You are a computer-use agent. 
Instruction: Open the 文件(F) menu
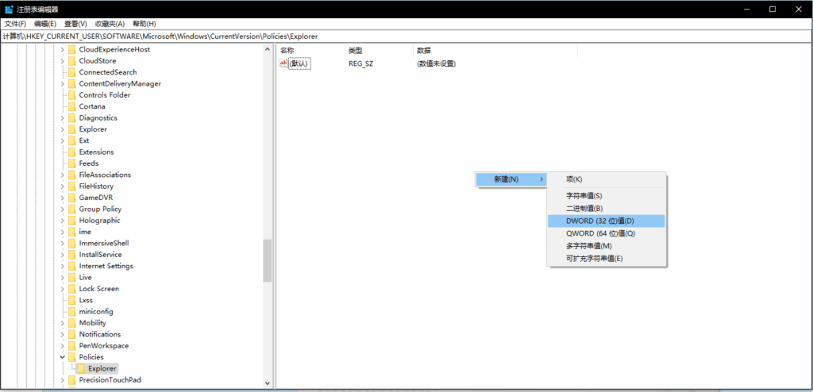click(15, 24)
